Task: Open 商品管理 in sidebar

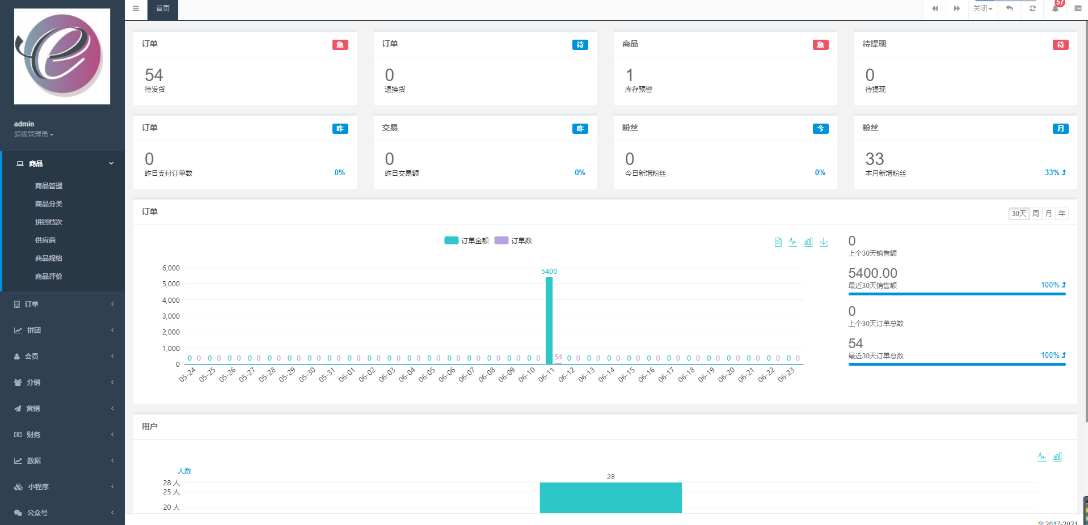Action: (49, 186)
